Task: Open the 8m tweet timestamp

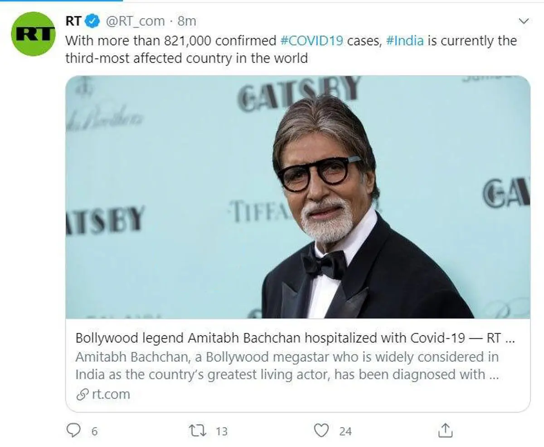Action: [187, 21]
